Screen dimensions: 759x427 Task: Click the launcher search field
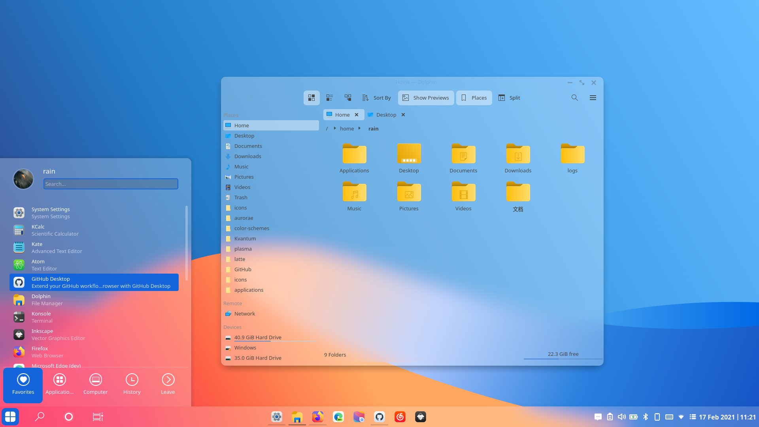(111, 184)
